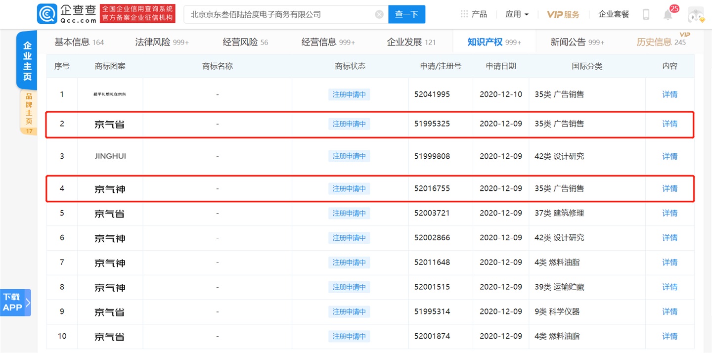This screenshot has height=353, width=712.
Task: Expand the 应用 dropdown menu
Action: pyautogui.click(x=517, y=14)
